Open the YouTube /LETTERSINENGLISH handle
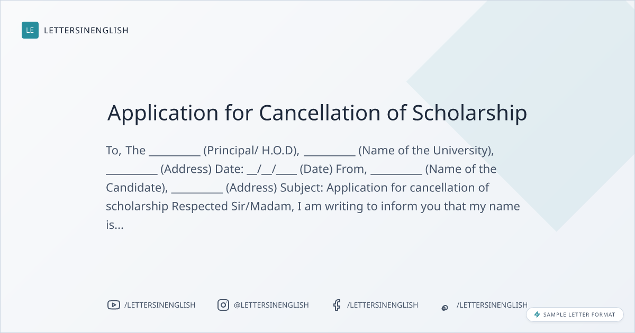This screenshot has width=635, height=333. click(160, 305)
